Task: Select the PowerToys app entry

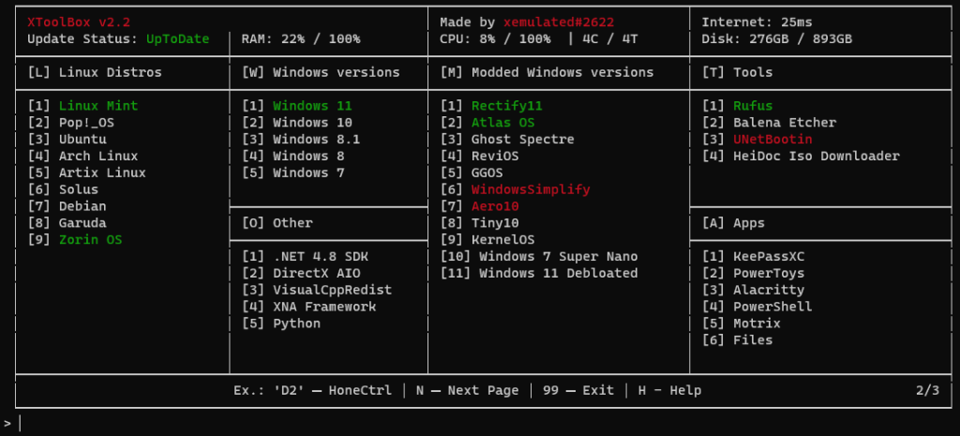Action: point(753,273)
